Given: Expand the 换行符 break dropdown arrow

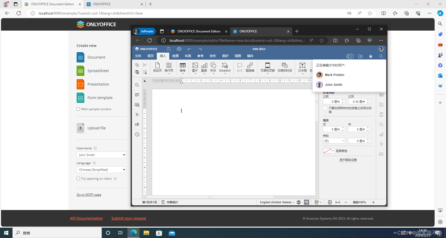Looking at the screenshot, I should [169, 74].
